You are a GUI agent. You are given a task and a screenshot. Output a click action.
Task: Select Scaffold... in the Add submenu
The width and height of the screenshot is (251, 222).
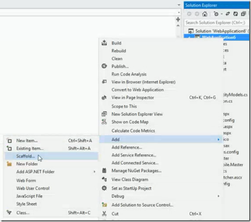point(51,156)
